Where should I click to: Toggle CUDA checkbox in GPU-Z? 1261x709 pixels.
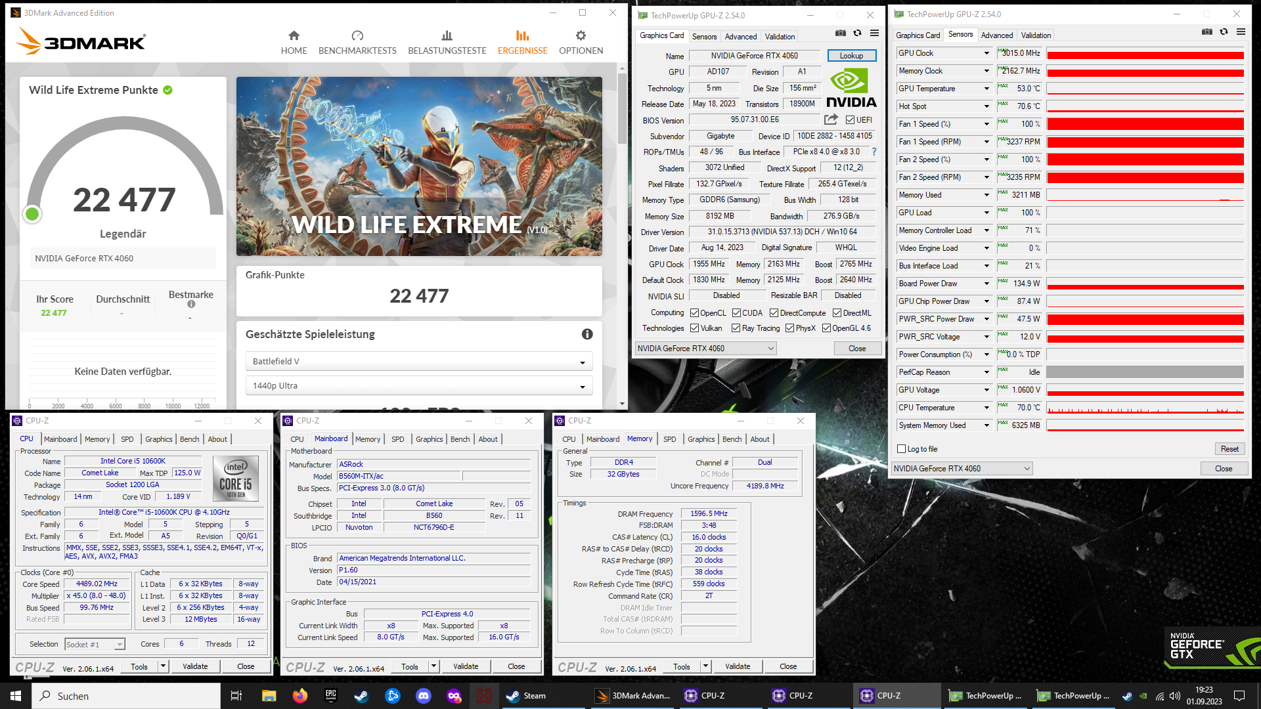click(736, 313)
